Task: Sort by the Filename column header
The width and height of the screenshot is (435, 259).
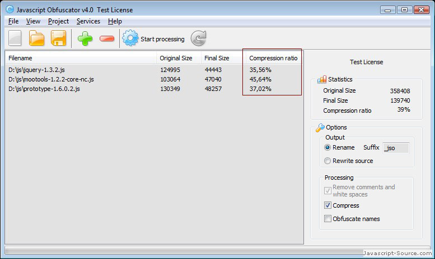Action: pos(81,58)
